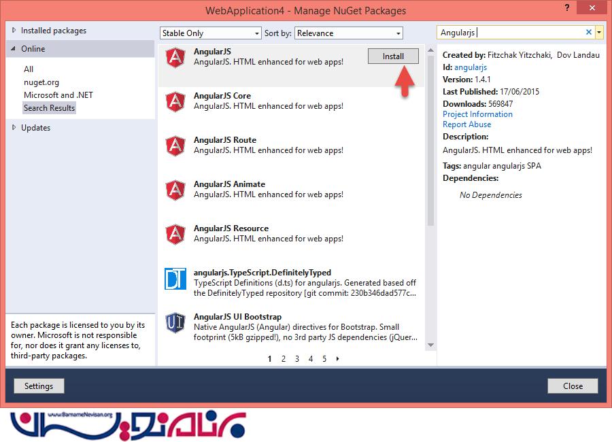The image size is (612, 442).
Task: Open the Project Information link
Action: (x=477, y=114)
